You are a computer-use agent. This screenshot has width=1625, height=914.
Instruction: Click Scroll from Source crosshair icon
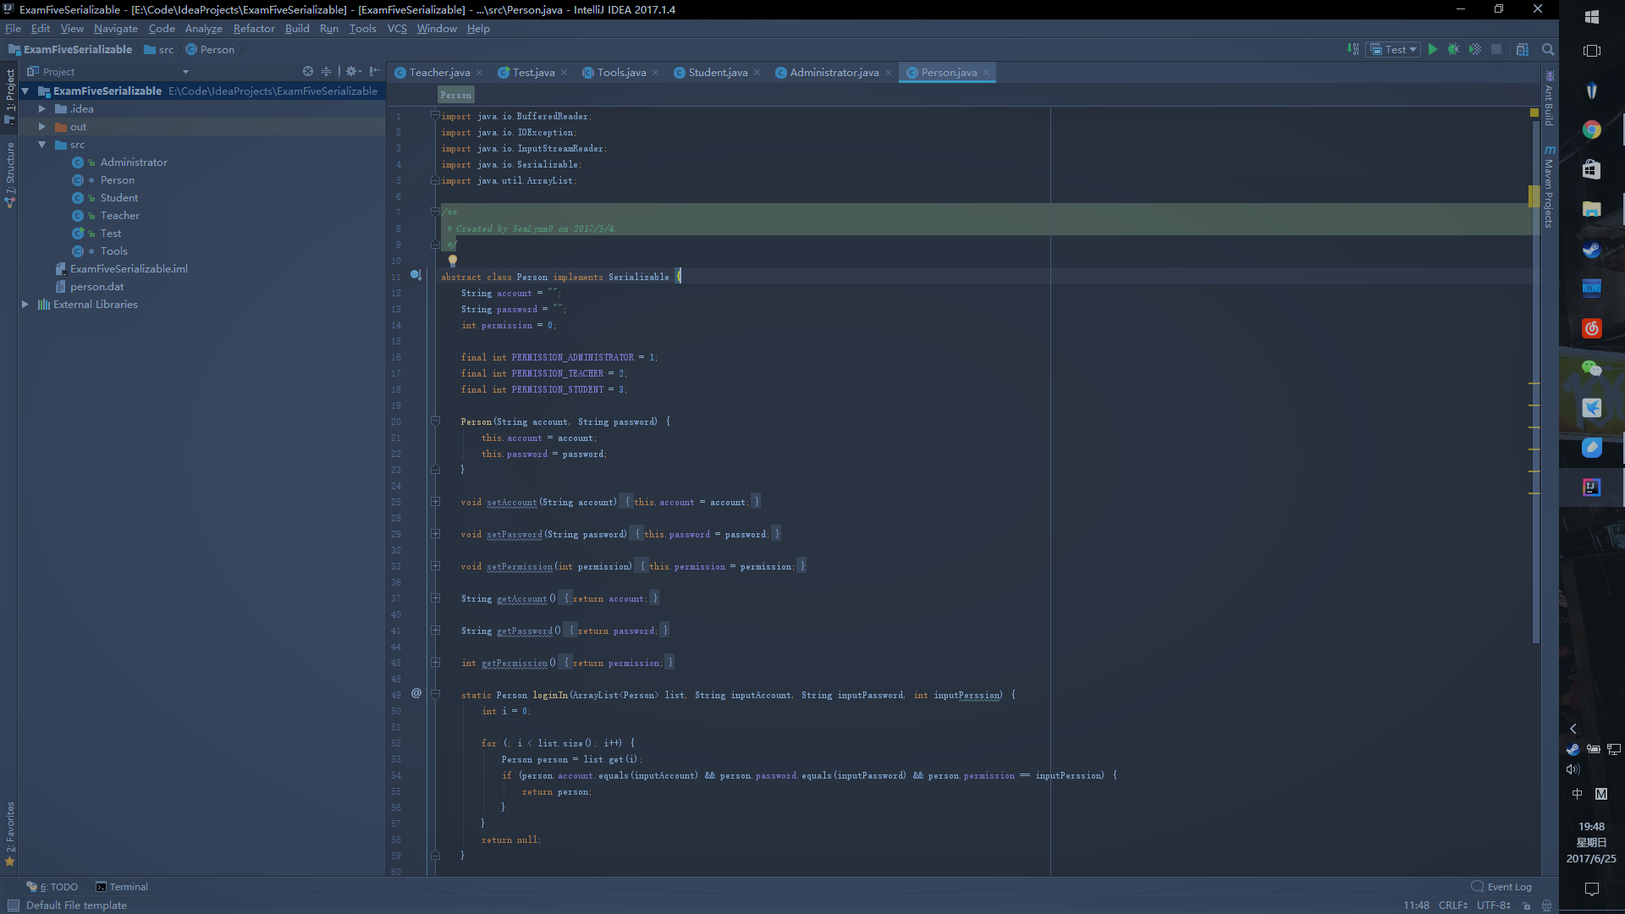[x=308, y=72]
